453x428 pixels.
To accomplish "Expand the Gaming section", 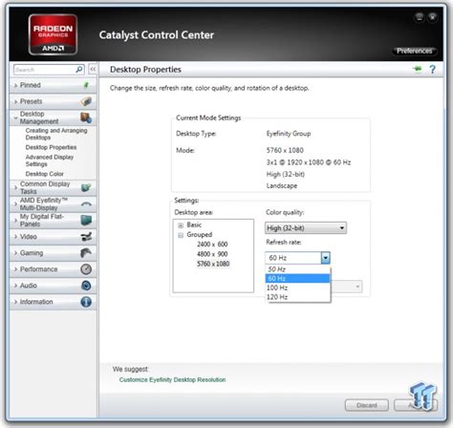I will click(x=15, y=253).
